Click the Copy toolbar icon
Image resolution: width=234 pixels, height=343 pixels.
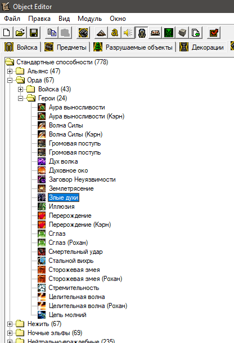[52, 33]
